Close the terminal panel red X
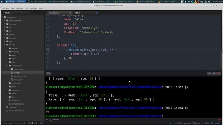Image resolution: width=223 pixels, height=125 pixels. pyautogui.click(x=218, y=73)
